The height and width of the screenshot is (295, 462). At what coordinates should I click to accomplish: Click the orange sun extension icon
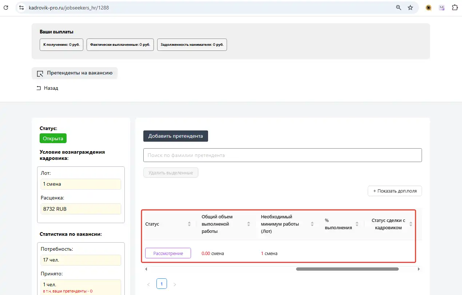click(x=429, y=8)
